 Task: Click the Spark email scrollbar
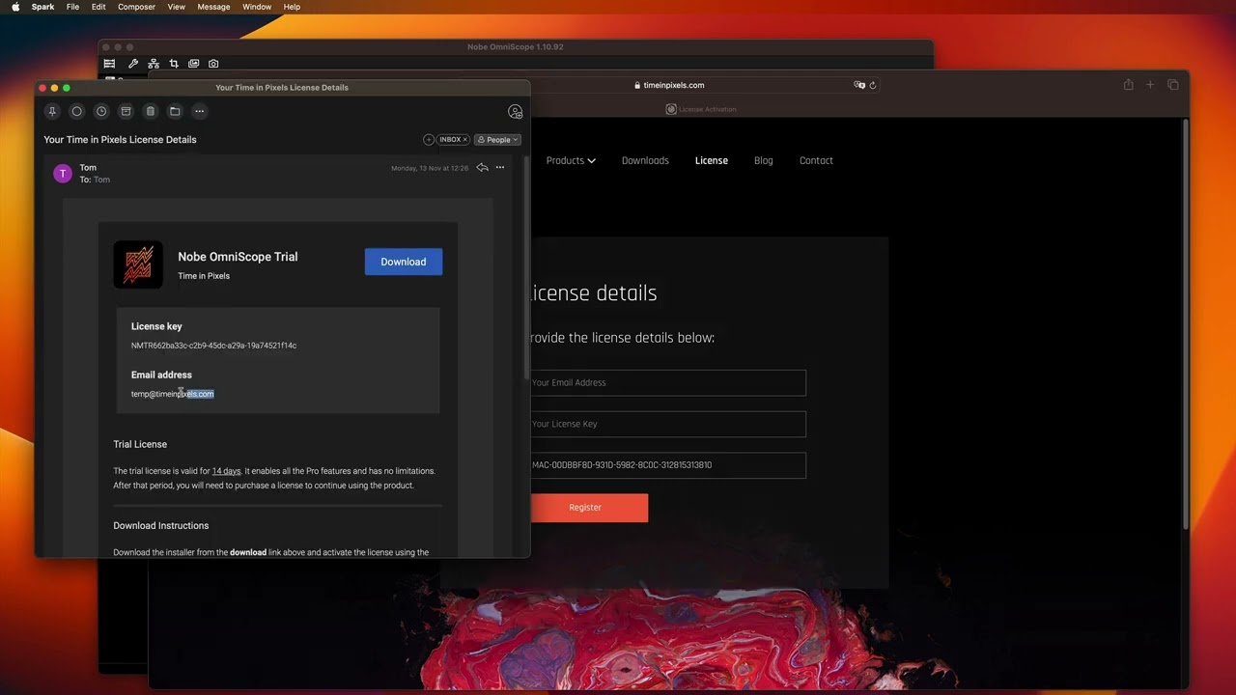pos(526,270)
